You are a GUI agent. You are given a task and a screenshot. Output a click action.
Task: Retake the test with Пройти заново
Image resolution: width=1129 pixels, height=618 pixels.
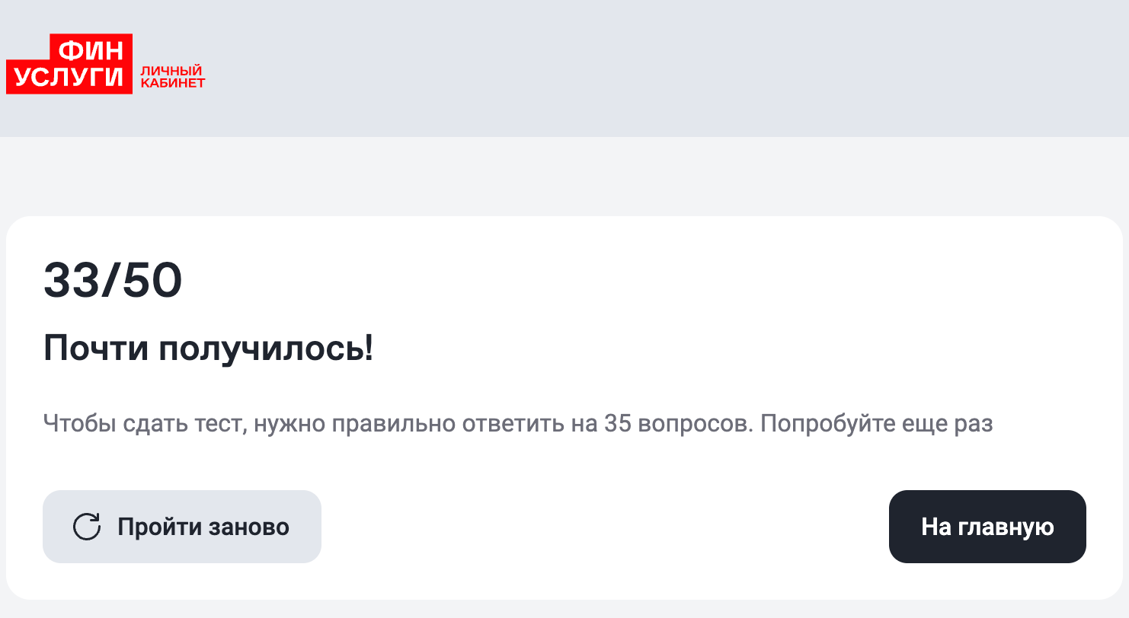(182, 527)
